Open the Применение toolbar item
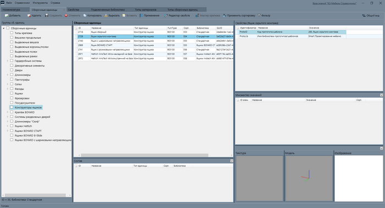Screen dimensions: 385x208 pos(149,15)
